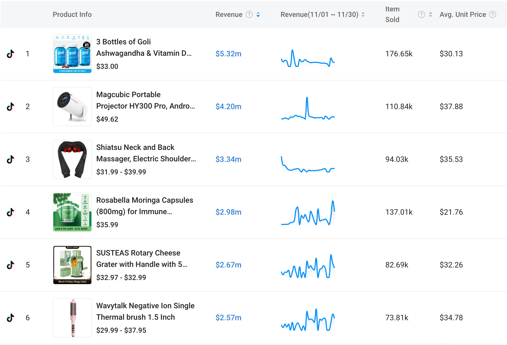507x345 pixels.
Task: Sort by Item Sold using the arrows
Action: coord(430,14)
